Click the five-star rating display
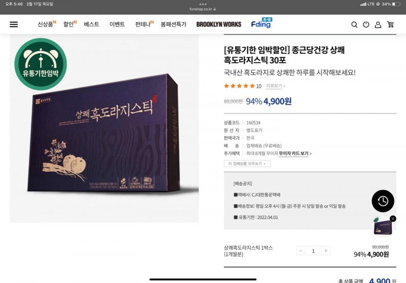 click(x=240, y=86)
